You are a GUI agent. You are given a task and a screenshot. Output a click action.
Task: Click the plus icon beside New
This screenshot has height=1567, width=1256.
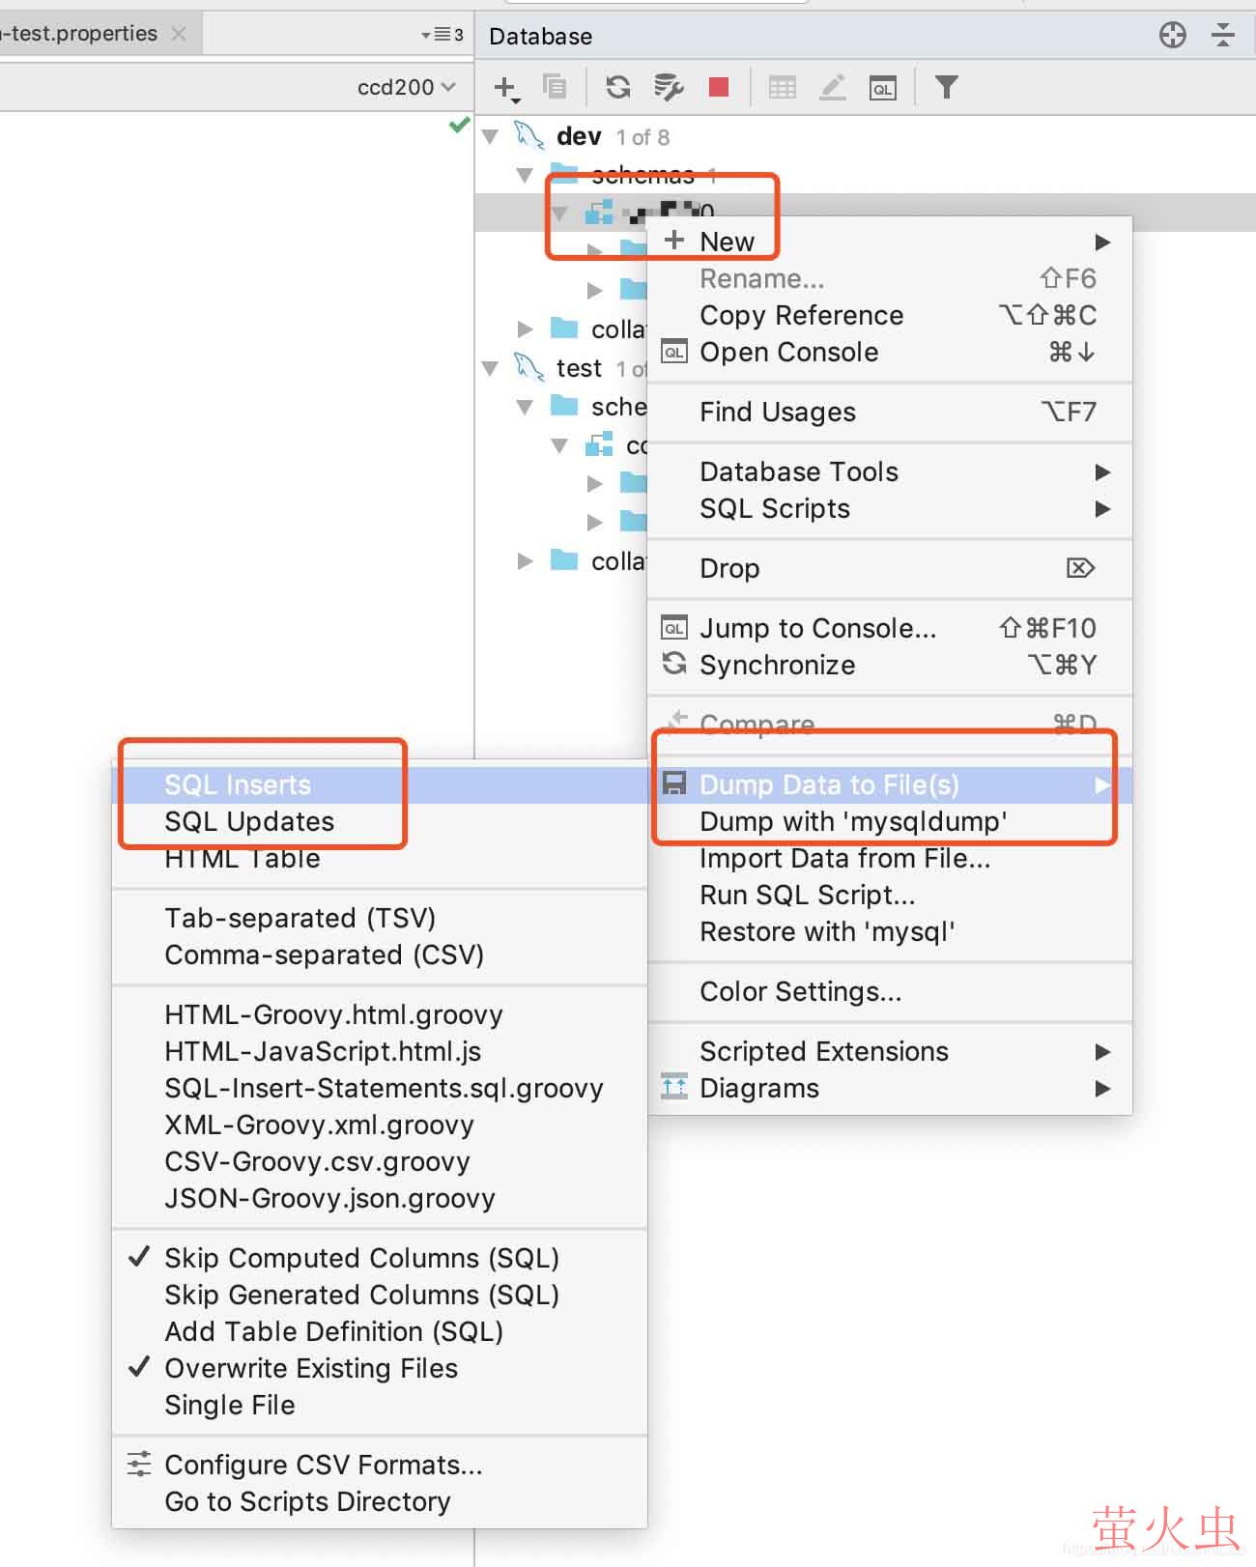(674, 241)
